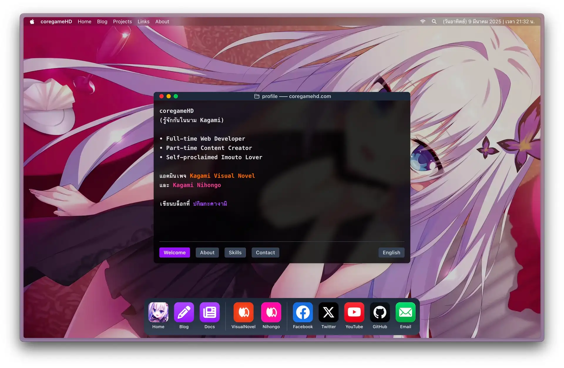Click the Wi-Fi status icon
Screen dimensions: 564x368
tap(422, 21)
